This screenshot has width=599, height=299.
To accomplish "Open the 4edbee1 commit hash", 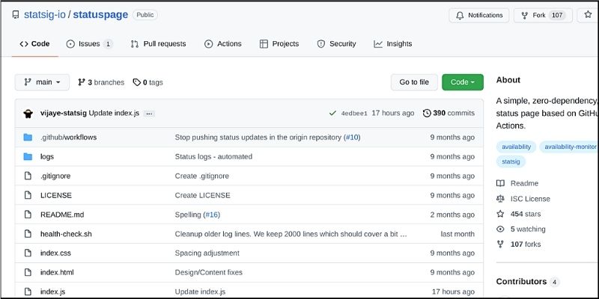I will (354, 114).
